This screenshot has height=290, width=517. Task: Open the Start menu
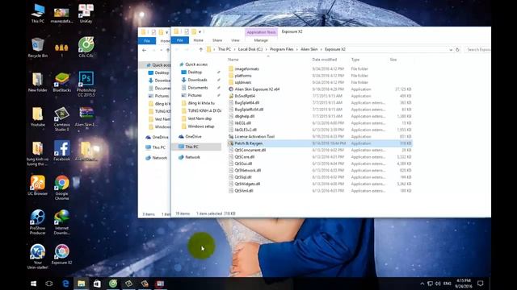point(33,284)
